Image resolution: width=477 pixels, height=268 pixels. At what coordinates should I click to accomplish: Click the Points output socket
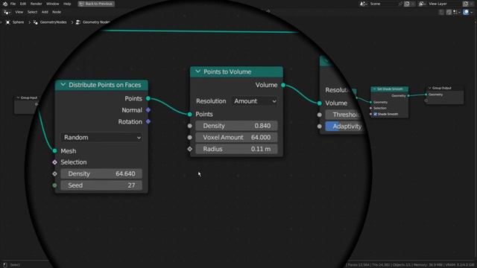pyautogui.click(x=148, y=98)
